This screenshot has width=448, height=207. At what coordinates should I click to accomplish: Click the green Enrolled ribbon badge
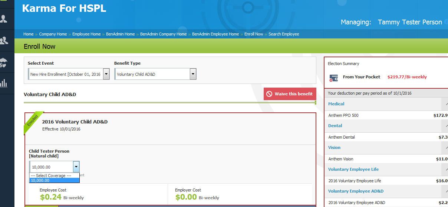(33, 122)
